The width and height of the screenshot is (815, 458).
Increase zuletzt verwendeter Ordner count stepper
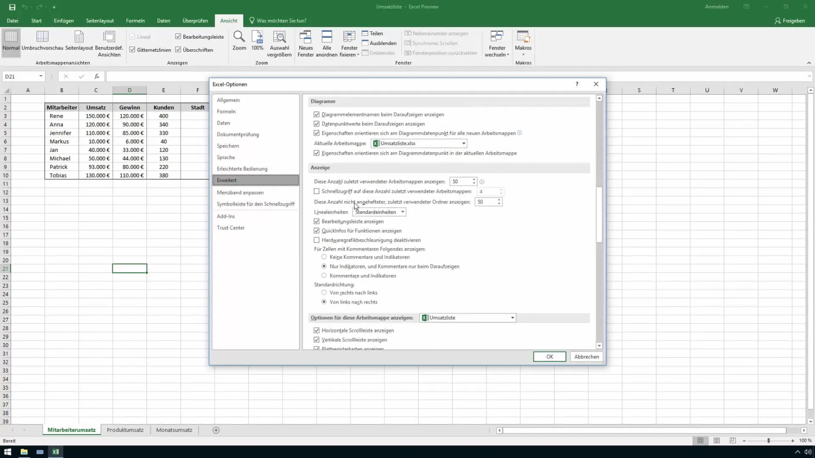click(499, 200)
